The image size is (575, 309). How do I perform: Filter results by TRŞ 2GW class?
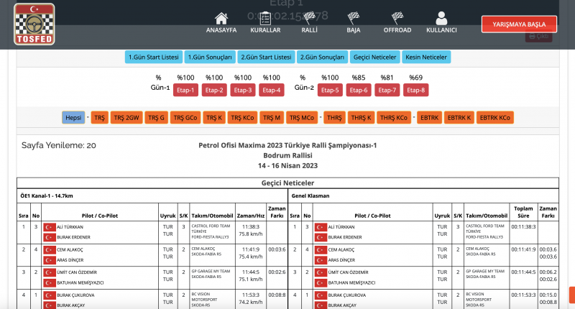(x=126, y=118)
